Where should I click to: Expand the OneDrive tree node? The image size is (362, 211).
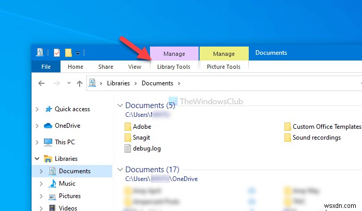pos(37,126)
